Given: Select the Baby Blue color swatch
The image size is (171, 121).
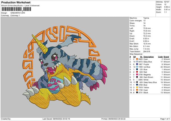Looking at the screenshot, I should [x=137, y=62].
